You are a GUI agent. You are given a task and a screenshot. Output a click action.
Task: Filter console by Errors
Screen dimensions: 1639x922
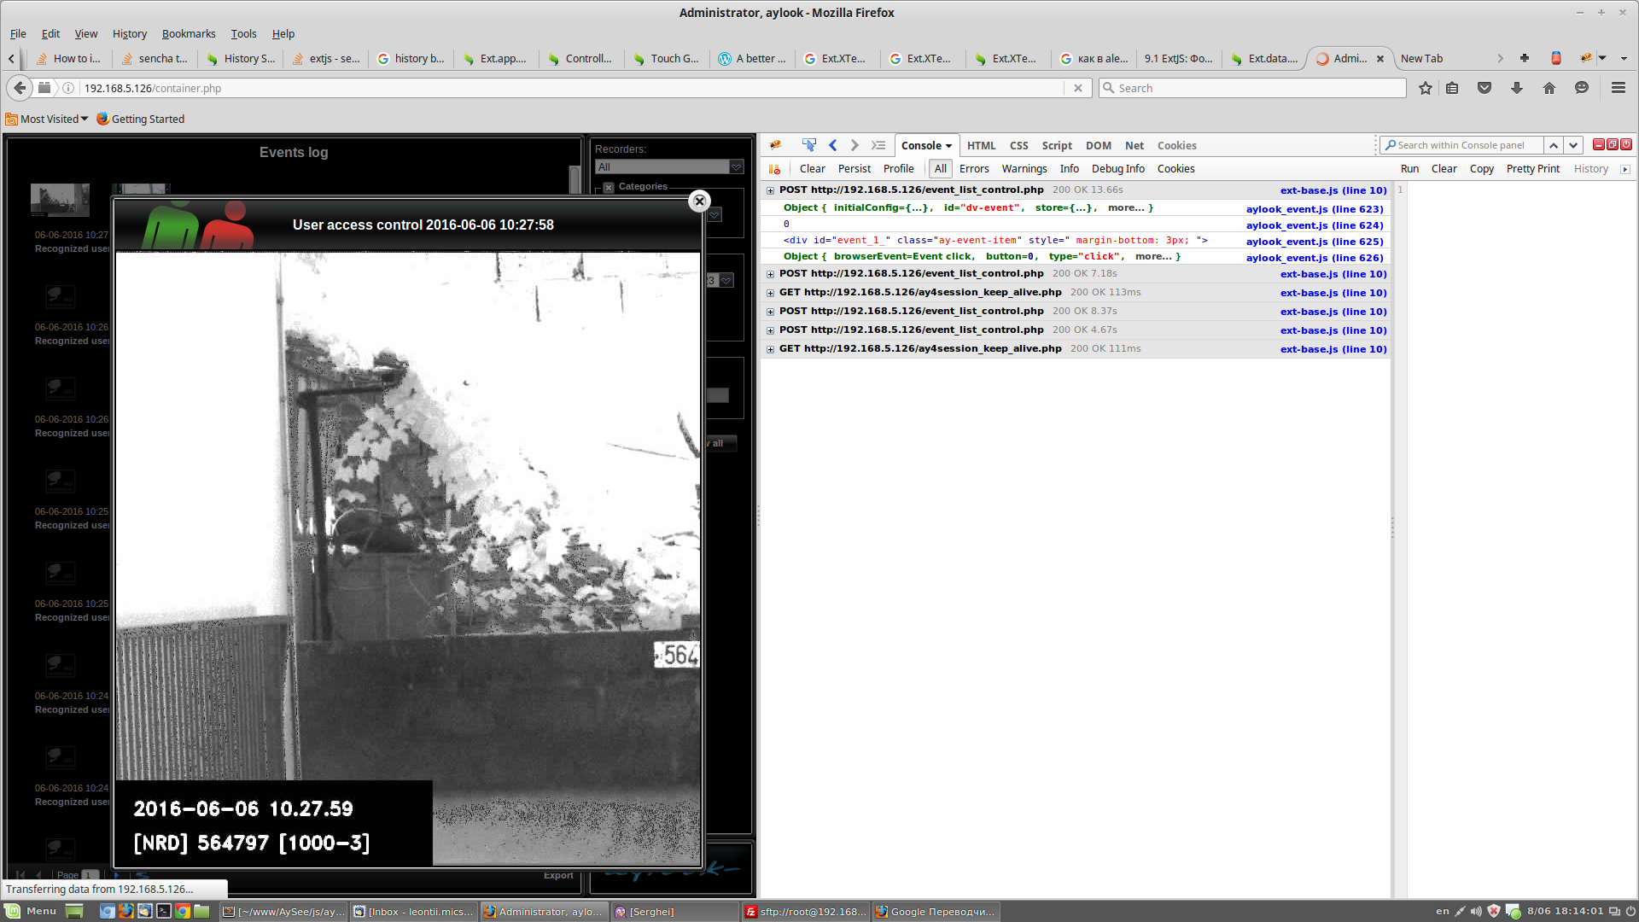tap(974, 169)
